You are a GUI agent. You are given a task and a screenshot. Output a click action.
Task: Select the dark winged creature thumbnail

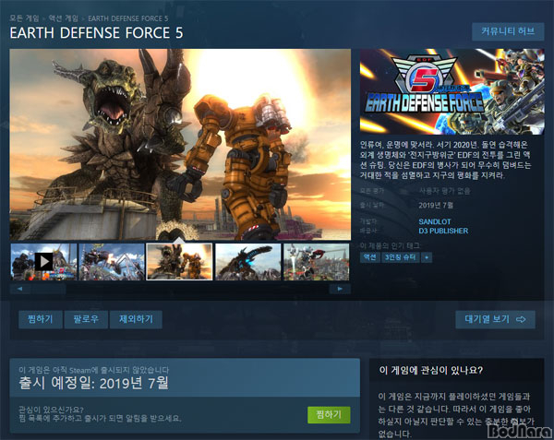(x=248, y=261)
